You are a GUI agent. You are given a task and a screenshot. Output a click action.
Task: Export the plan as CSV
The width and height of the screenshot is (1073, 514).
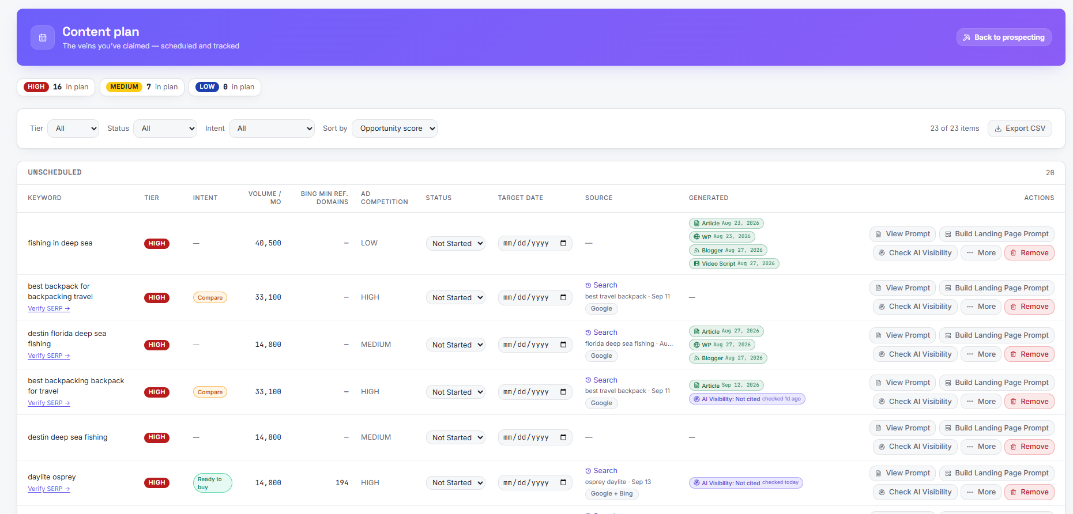pyautogui.click(x=1020, y=128)
